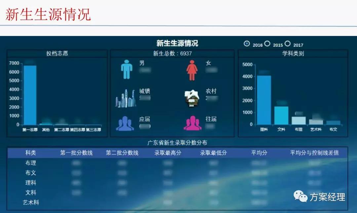The height and width of the screenshot is (213, 357).
Task: Click the 理科 bar in 学科类别 chart
Action: tap(264, 100)
